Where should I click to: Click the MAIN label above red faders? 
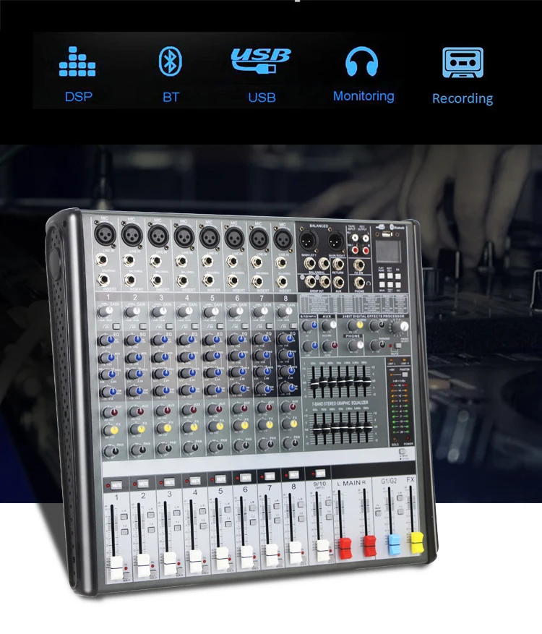[351, 483]
